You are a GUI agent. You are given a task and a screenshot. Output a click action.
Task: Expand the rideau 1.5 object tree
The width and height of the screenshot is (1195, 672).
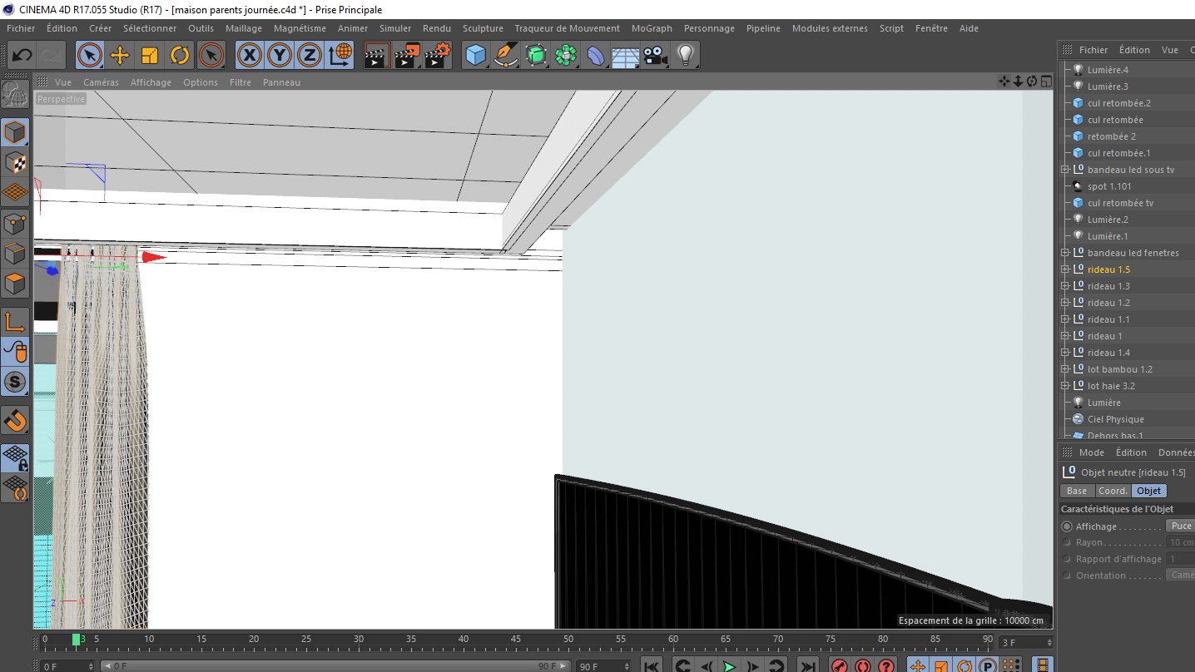[x=1064, y=269]
